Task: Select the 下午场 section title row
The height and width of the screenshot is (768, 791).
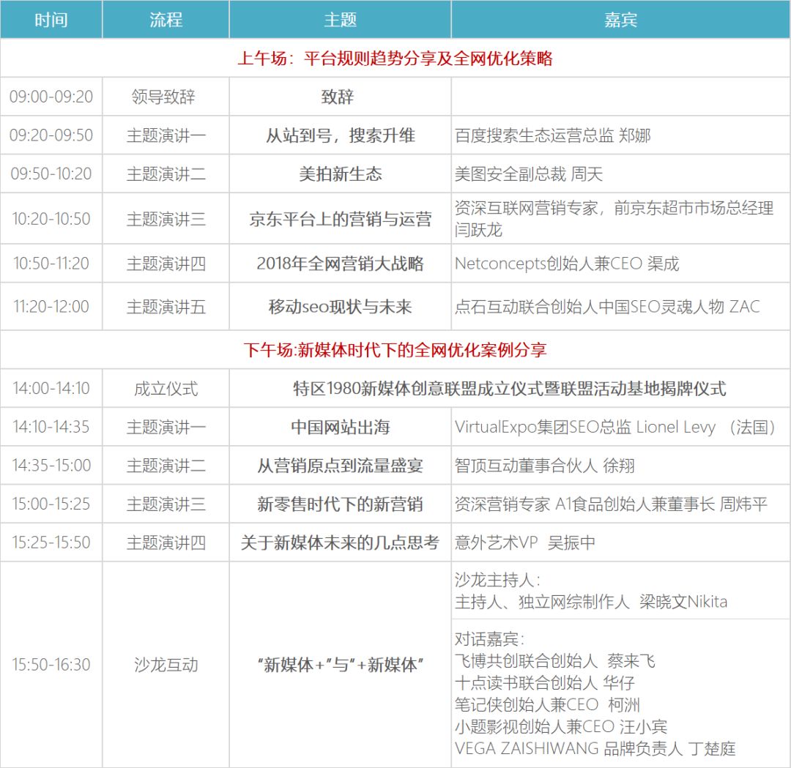Action: click(x=395, y=349)
